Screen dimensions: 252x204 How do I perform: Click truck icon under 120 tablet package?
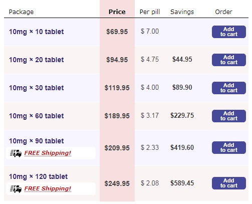pyautogui.click(x=16, y=189)
